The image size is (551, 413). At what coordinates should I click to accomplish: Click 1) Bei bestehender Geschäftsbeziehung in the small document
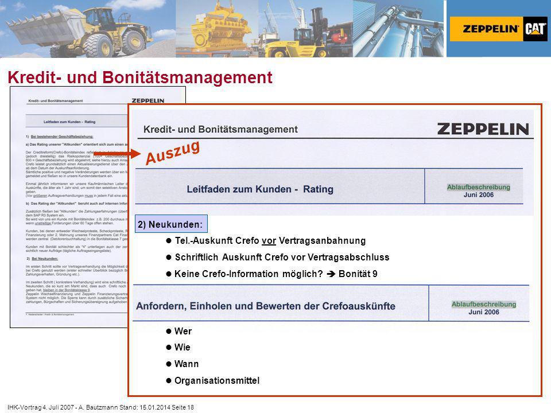(60, 137)
